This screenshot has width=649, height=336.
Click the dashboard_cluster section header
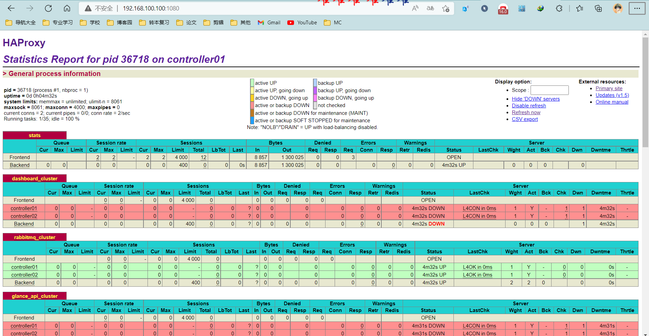(35, 179)
